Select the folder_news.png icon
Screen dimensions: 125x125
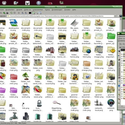50,63
